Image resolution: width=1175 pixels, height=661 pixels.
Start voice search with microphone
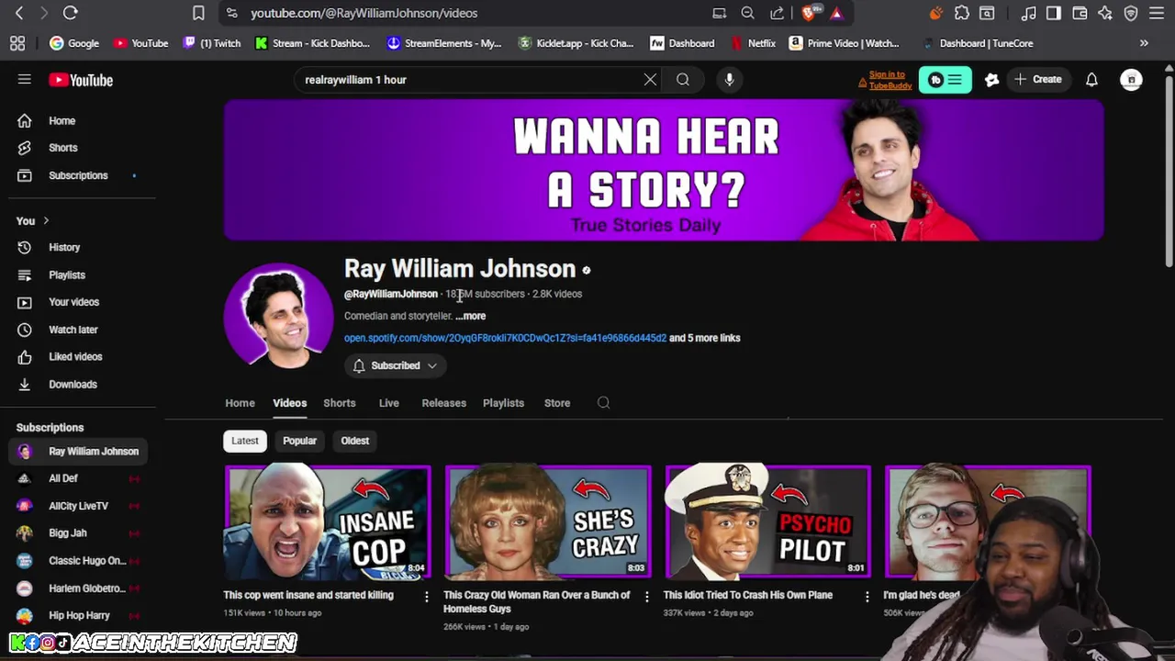pos(729,80)
